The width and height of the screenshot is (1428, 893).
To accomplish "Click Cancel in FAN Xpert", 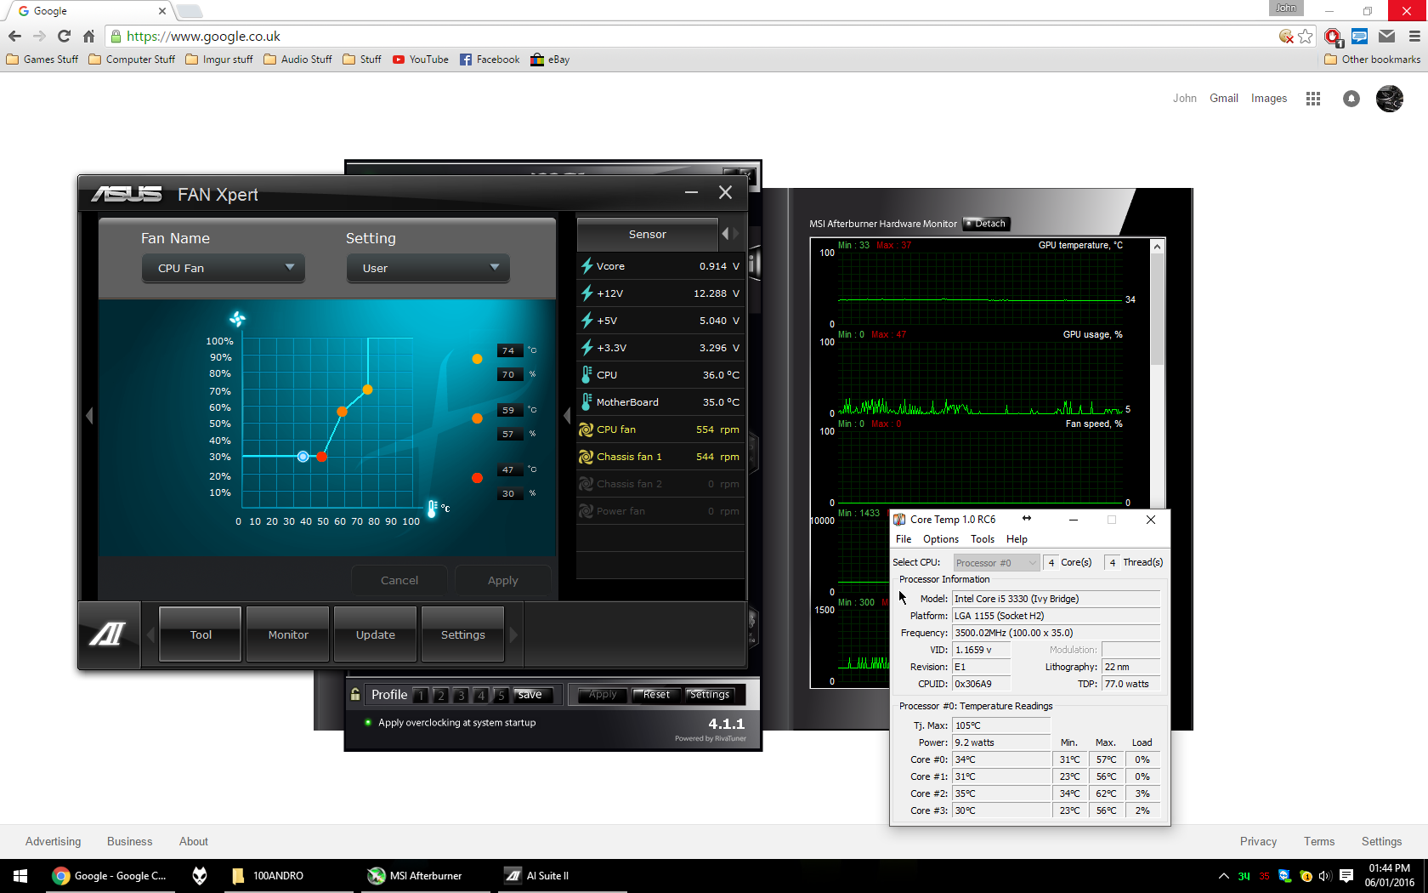I will tap(399, 580).
